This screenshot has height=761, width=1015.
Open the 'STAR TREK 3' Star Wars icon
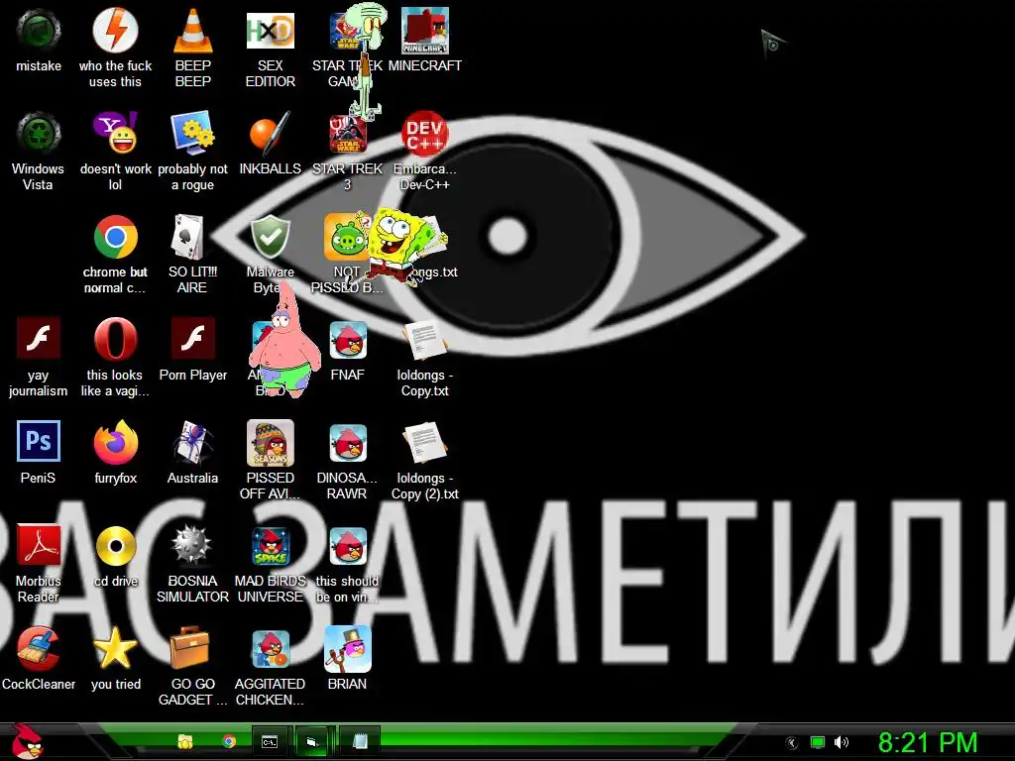[348, 134]
